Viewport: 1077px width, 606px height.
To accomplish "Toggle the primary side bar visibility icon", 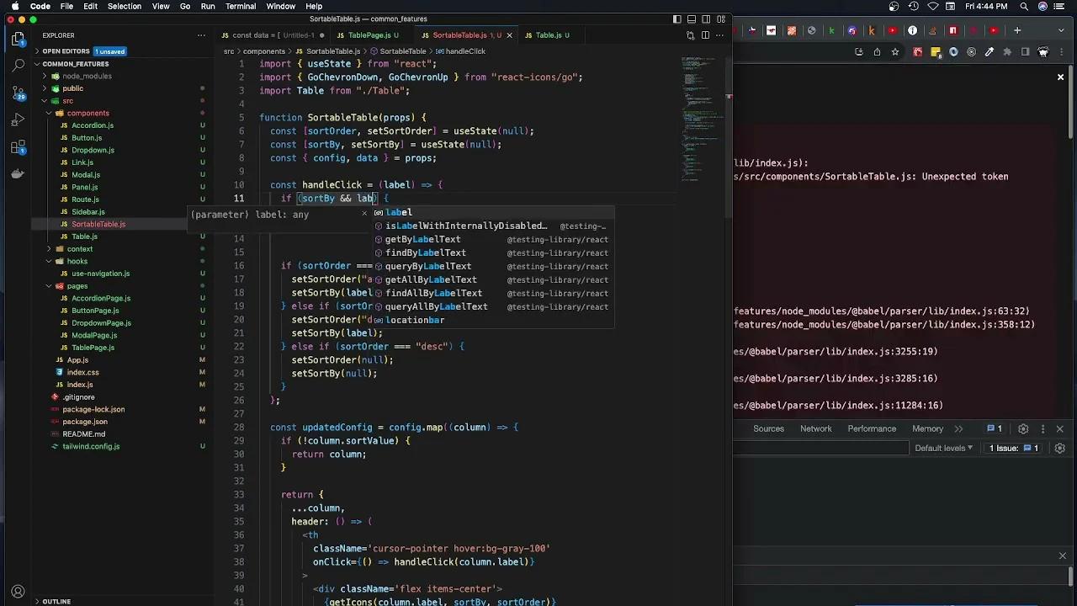I will point(677,19).
